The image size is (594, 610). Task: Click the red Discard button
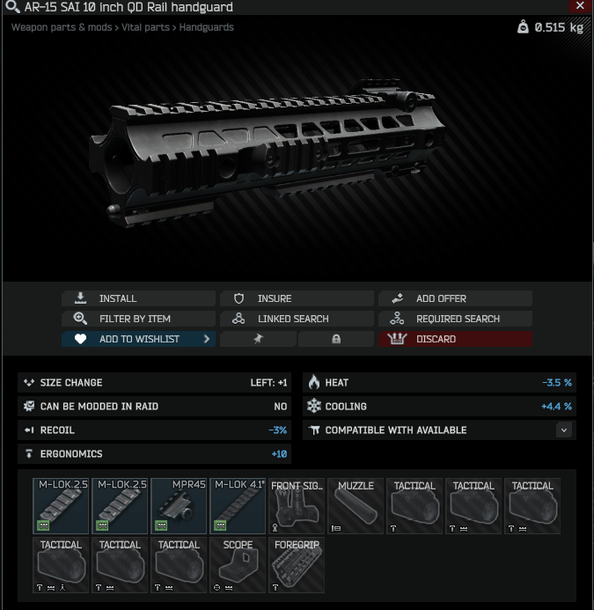pyautogui.click(x=455, y=339)
